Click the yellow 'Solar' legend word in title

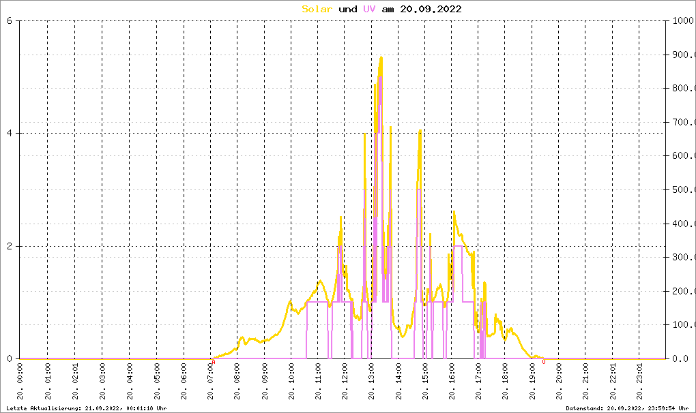(317, 9)
